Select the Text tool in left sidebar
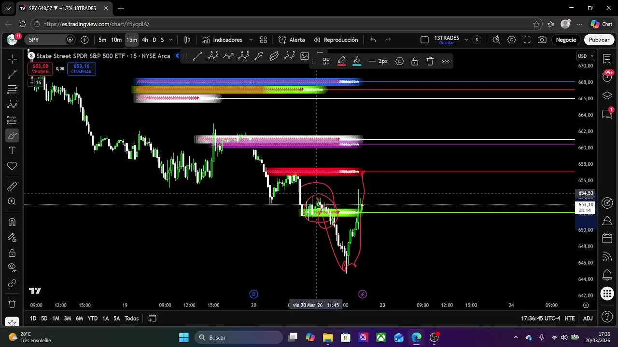This screenshot has width=618, height=347. point(12,151)
